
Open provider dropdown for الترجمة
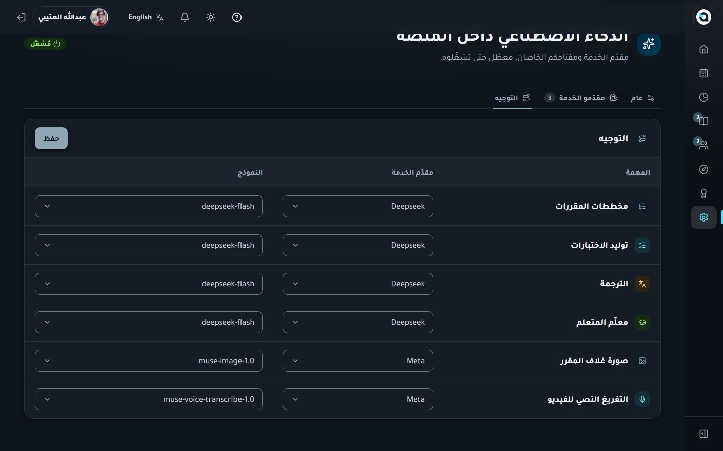pos(358,284)
